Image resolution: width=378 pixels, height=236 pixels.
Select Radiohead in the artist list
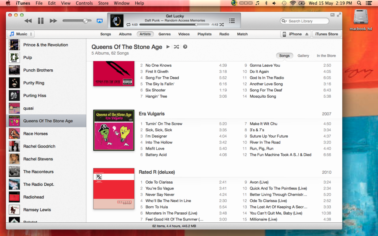click(x=46, y=197)
